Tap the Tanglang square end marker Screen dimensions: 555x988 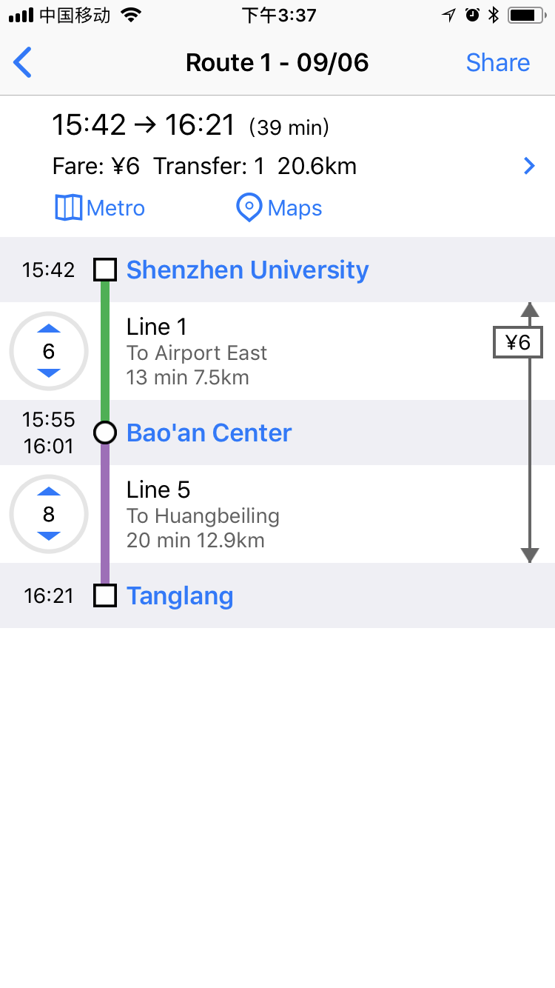coord(105,595)
